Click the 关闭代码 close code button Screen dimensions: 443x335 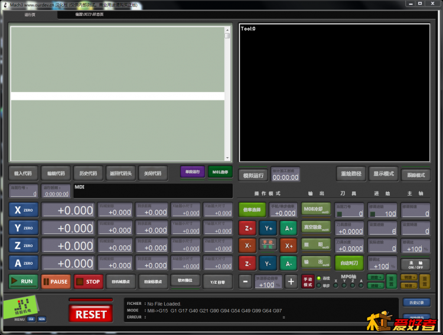(153, 173)
